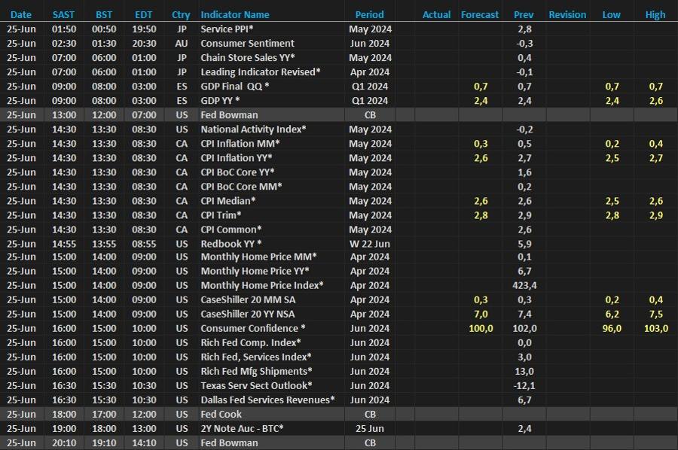Screen dimensions: 678x450
Task: Select CPI Median* indicator cell
Action: 228,201
